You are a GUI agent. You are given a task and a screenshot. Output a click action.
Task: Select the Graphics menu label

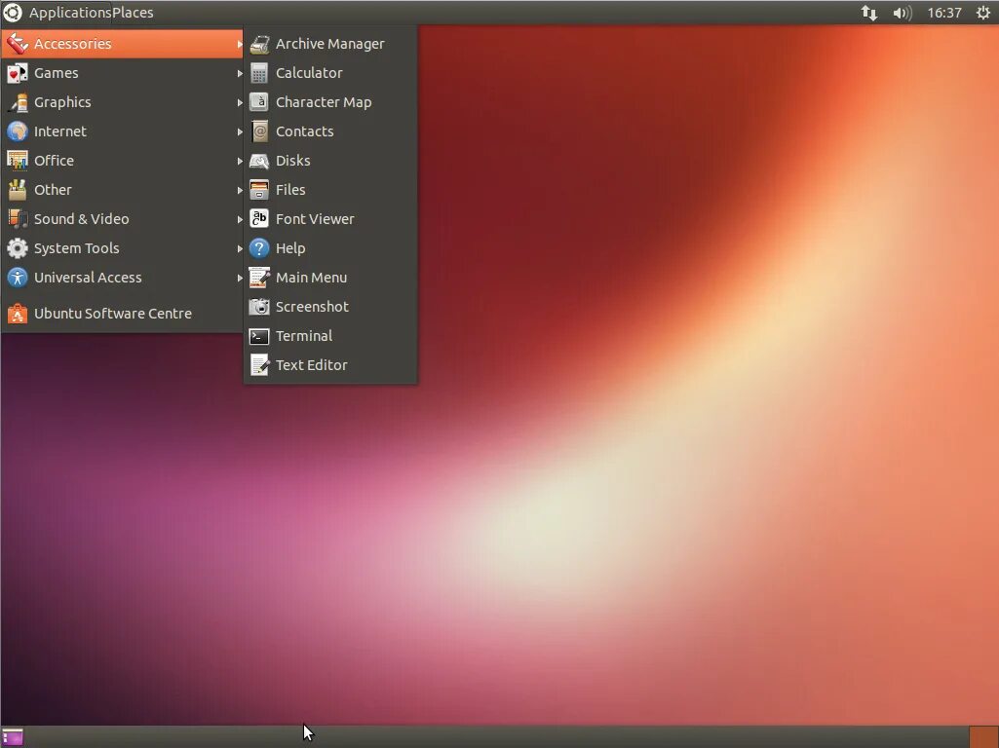click(x=62, y=102)
